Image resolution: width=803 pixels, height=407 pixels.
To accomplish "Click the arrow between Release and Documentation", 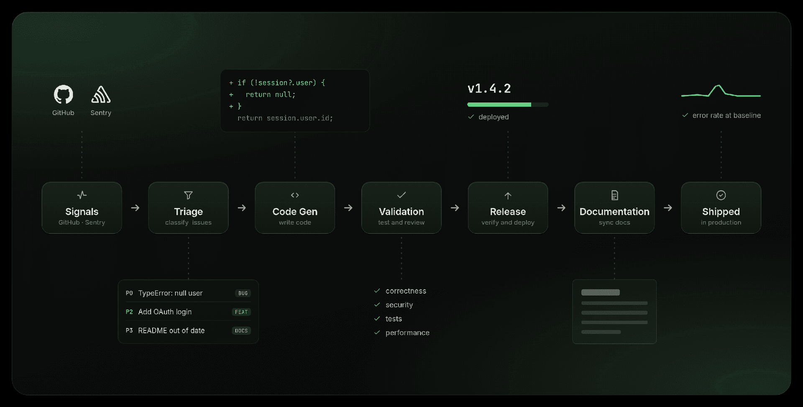I will point(561,208).
